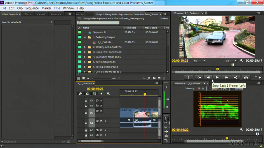
Task: Enable the Setup (7.5 IRE) checkbox
Action: [x=210, y=89]
